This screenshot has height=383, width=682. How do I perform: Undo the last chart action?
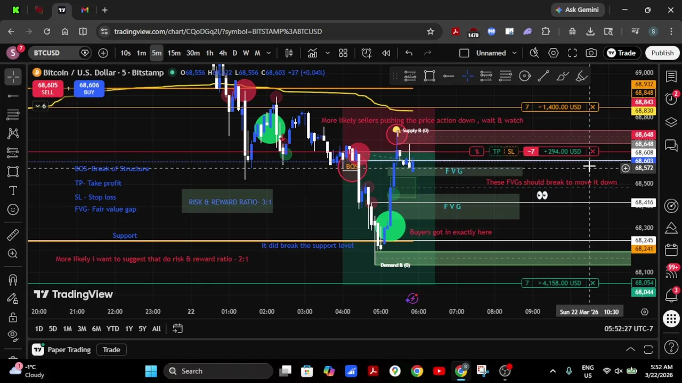[x=409, y=53]
